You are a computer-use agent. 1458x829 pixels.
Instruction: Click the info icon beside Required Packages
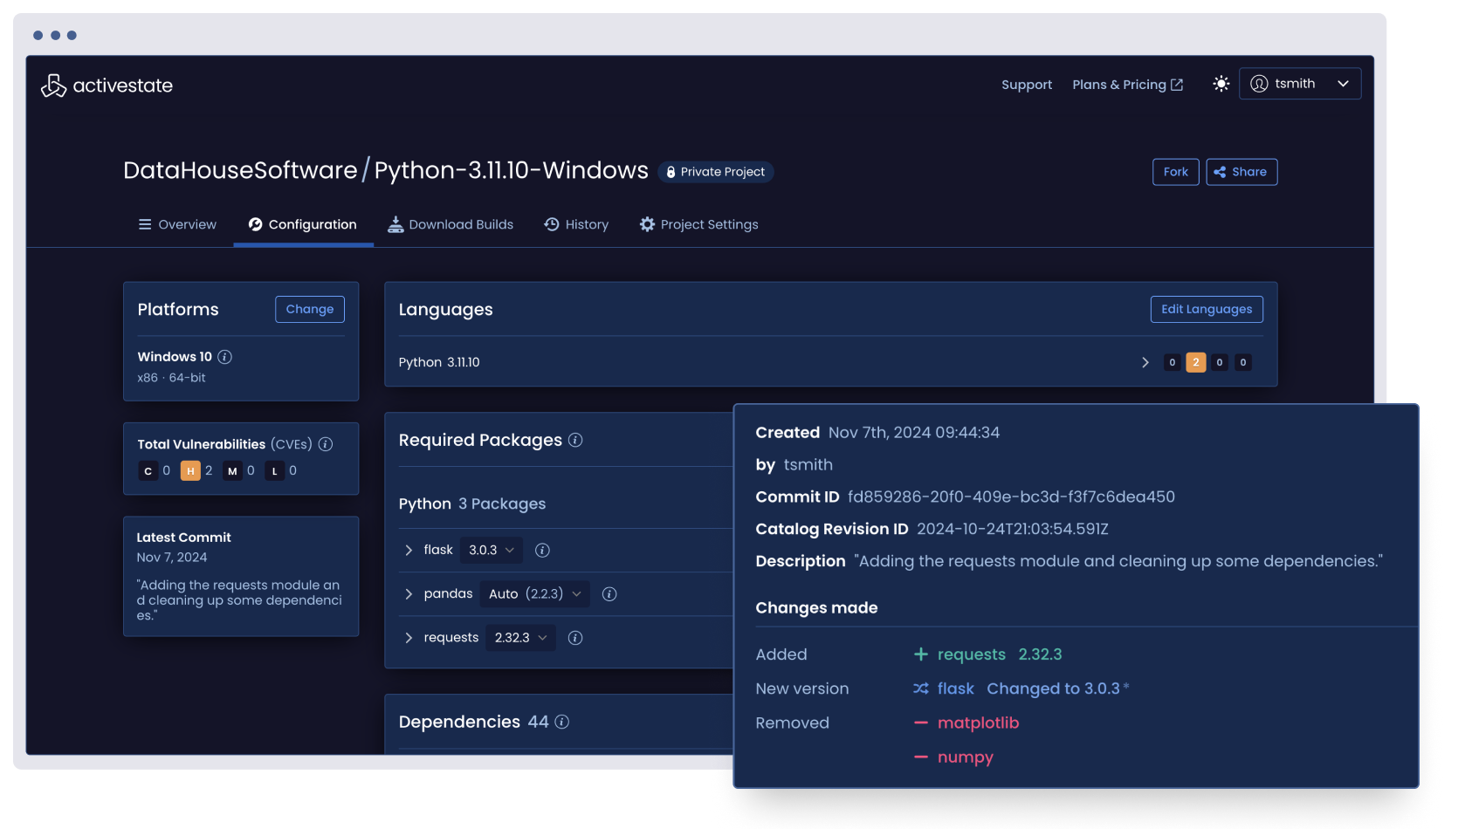pyautogui.click(x=575, y=441)
